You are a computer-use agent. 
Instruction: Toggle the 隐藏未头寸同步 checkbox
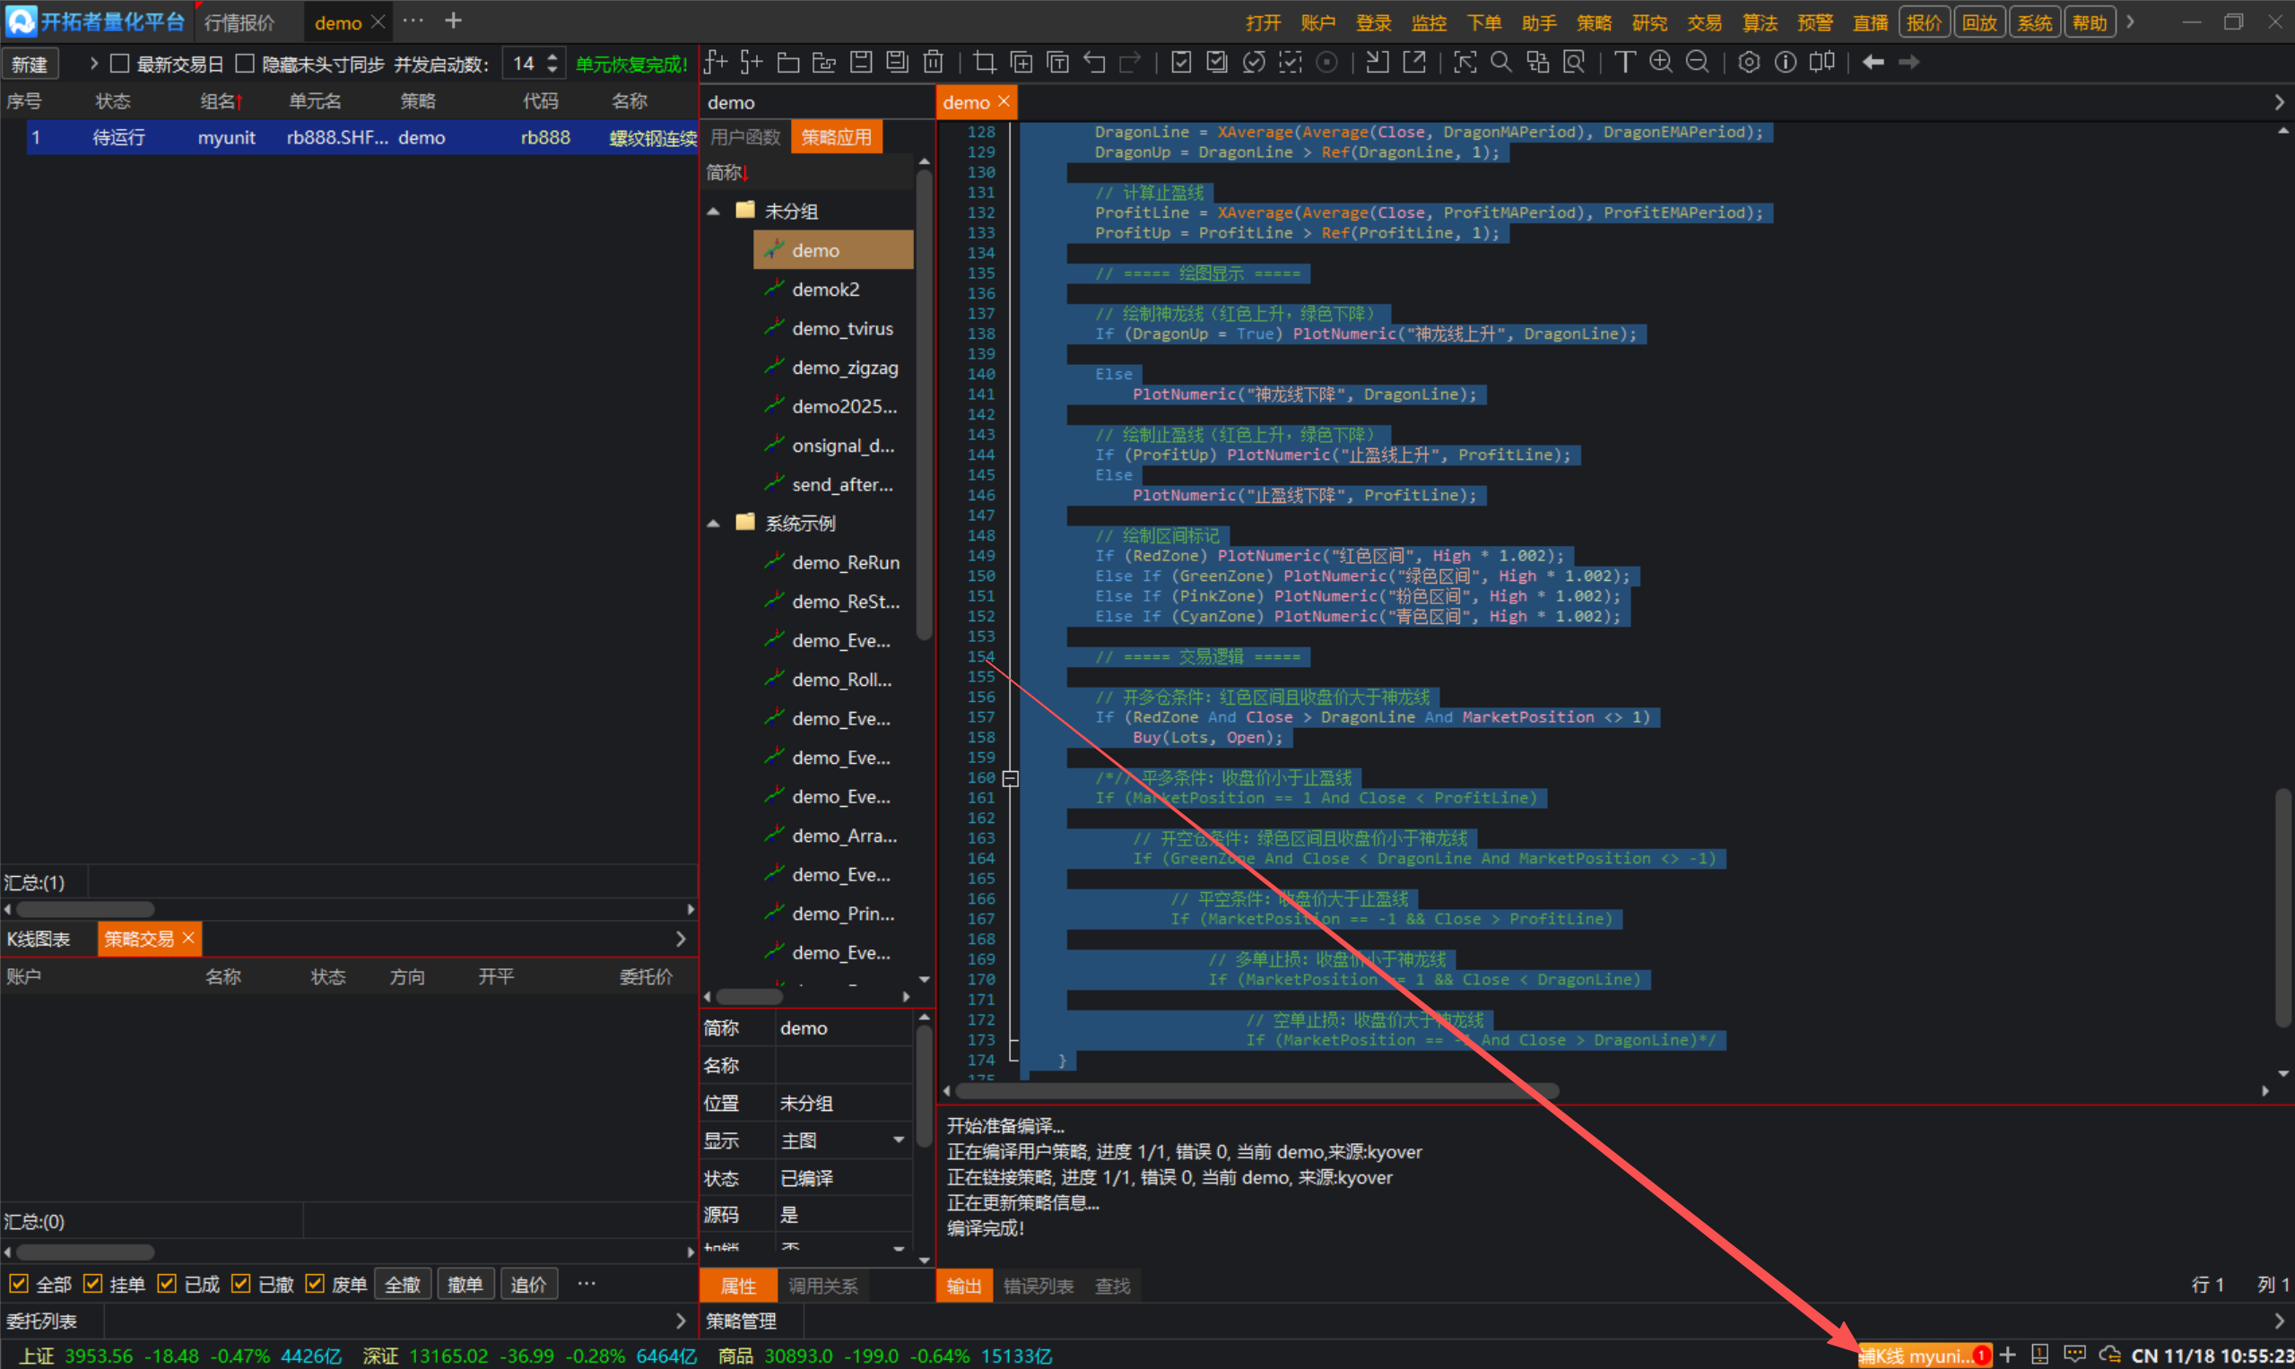pyautogui.click(x=245, y=64)
